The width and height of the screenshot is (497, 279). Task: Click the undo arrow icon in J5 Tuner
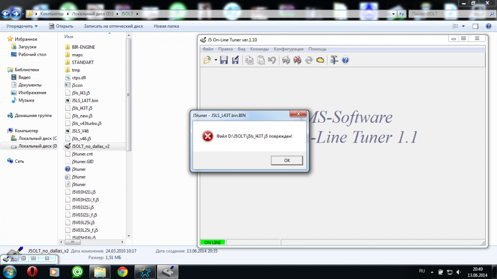pyautogui.click(x=272, y=60)
